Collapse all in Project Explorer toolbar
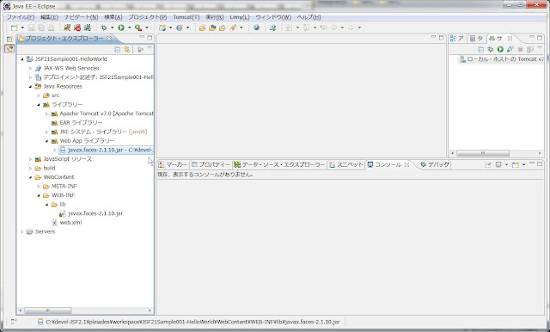 coord(117,50)
